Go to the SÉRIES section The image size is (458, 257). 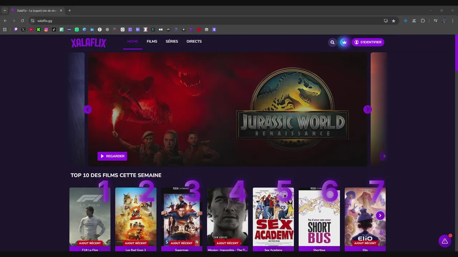[172, 41]
